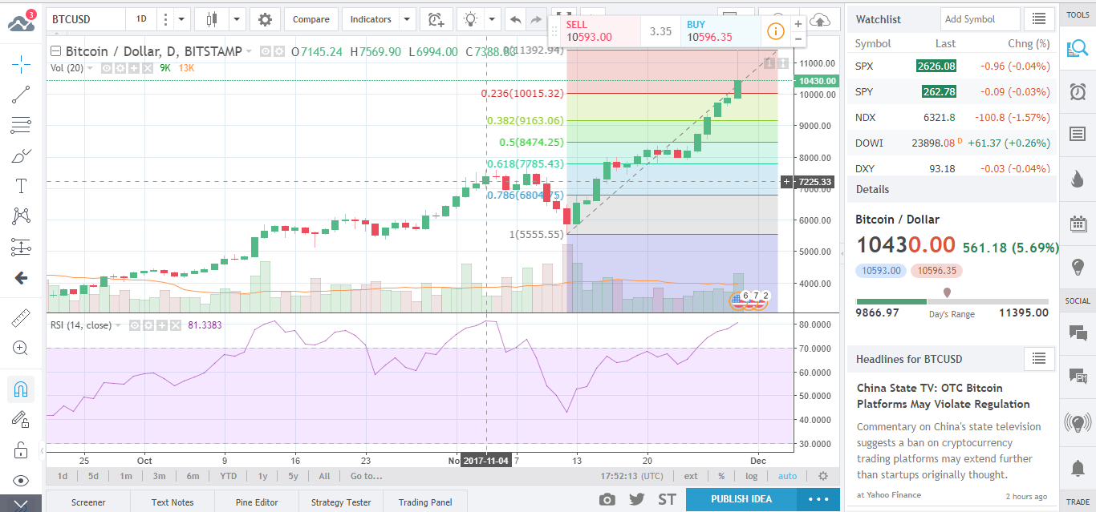Click the BUY 10596.35 button
This screenshot has width=1096, height=512.
(x=719, y=31)
